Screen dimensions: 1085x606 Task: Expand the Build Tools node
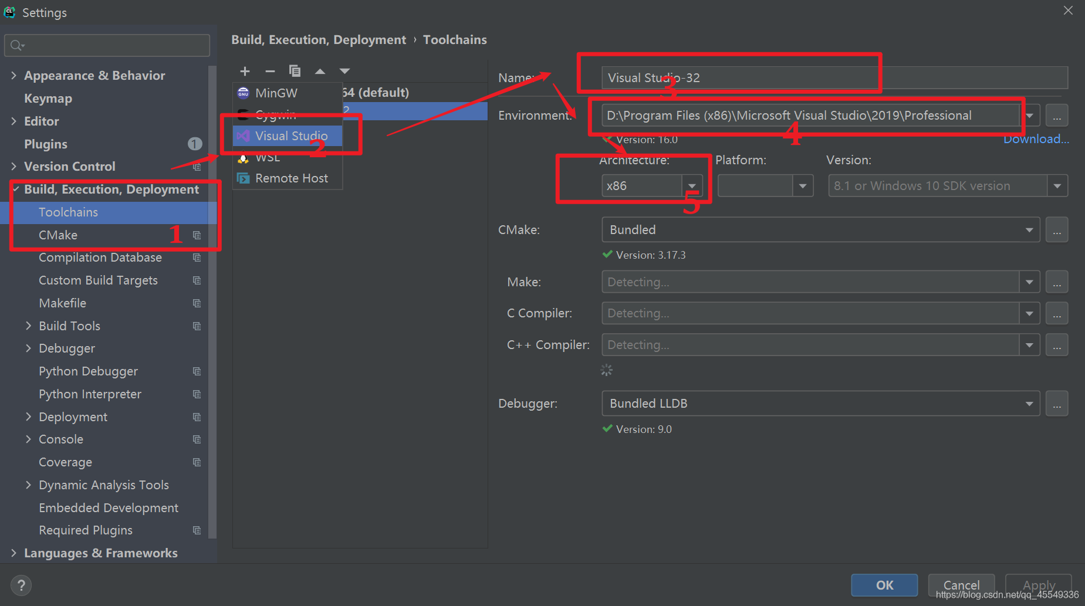point(28,326)
